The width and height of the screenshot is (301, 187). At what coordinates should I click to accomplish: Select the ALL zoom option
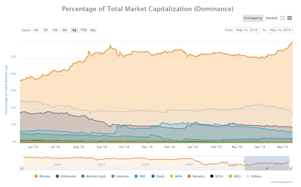click(x=93, y=30)
